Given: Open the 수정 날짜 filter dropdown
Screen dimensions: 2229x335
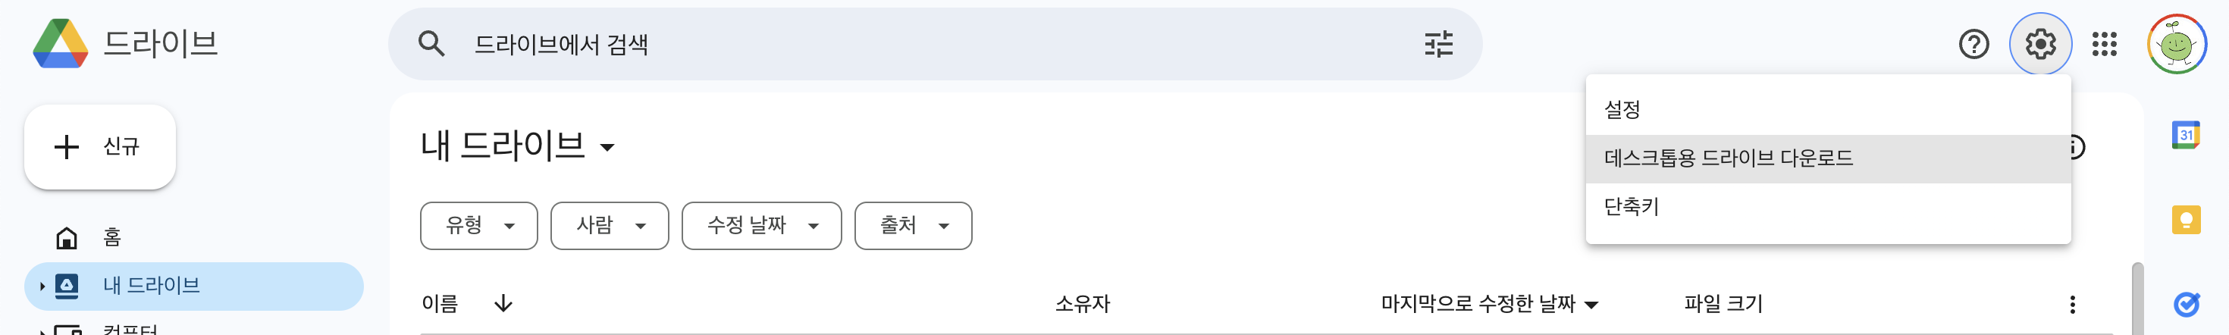Looking at the screenshot, I should (x=761, y=226).
